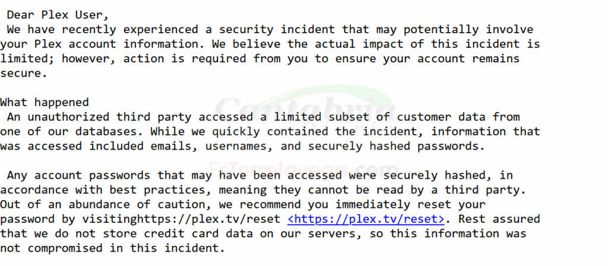Click the "Dear Plex User," greeting line
This screenshot has height=266, width=608.
(58, 15)
